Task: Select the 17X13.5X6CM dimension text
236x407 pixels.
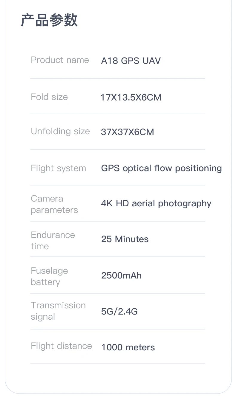Action: pos(131,98)
